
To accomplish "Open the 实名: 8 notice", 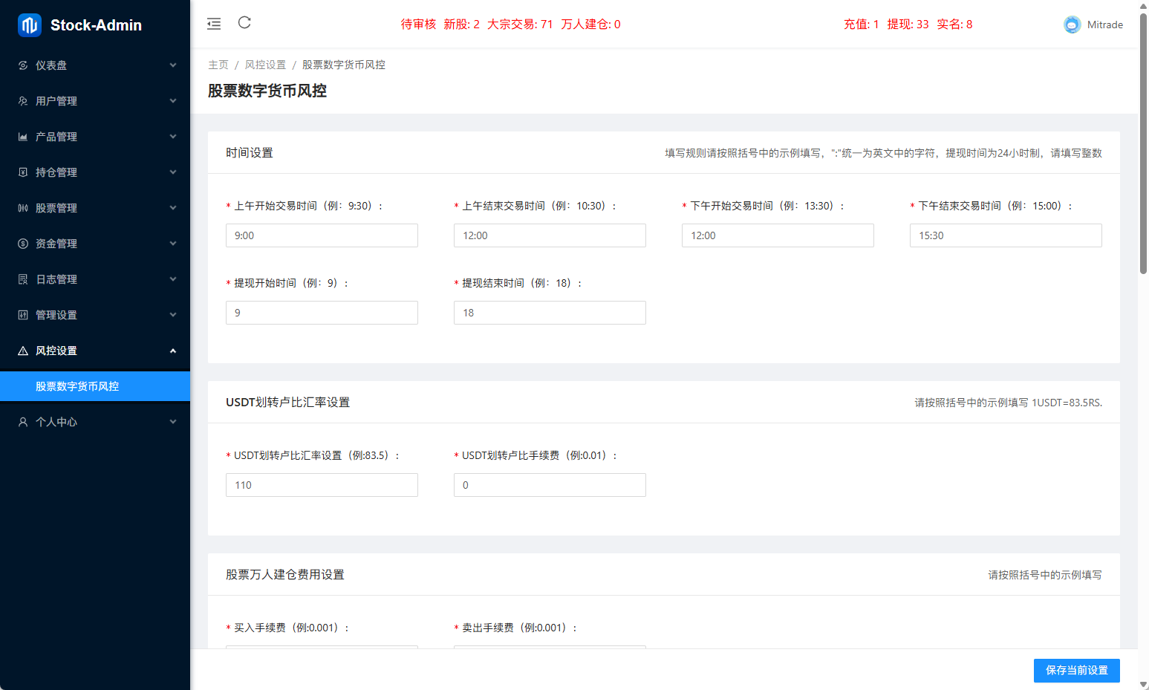I will 954,24.
